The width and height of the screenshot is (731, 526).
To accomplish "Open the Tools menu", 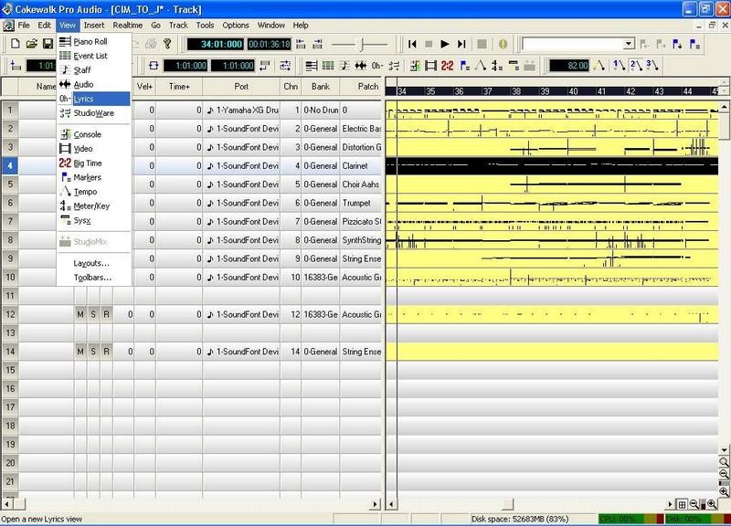I will click(x=205, y=26).
